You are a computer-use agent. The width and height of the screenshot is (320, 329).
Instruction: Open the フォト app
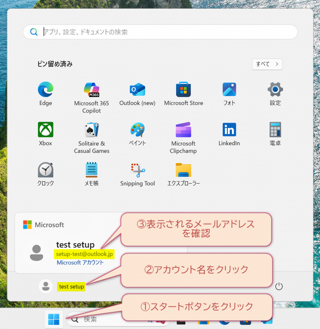point(229,90)
